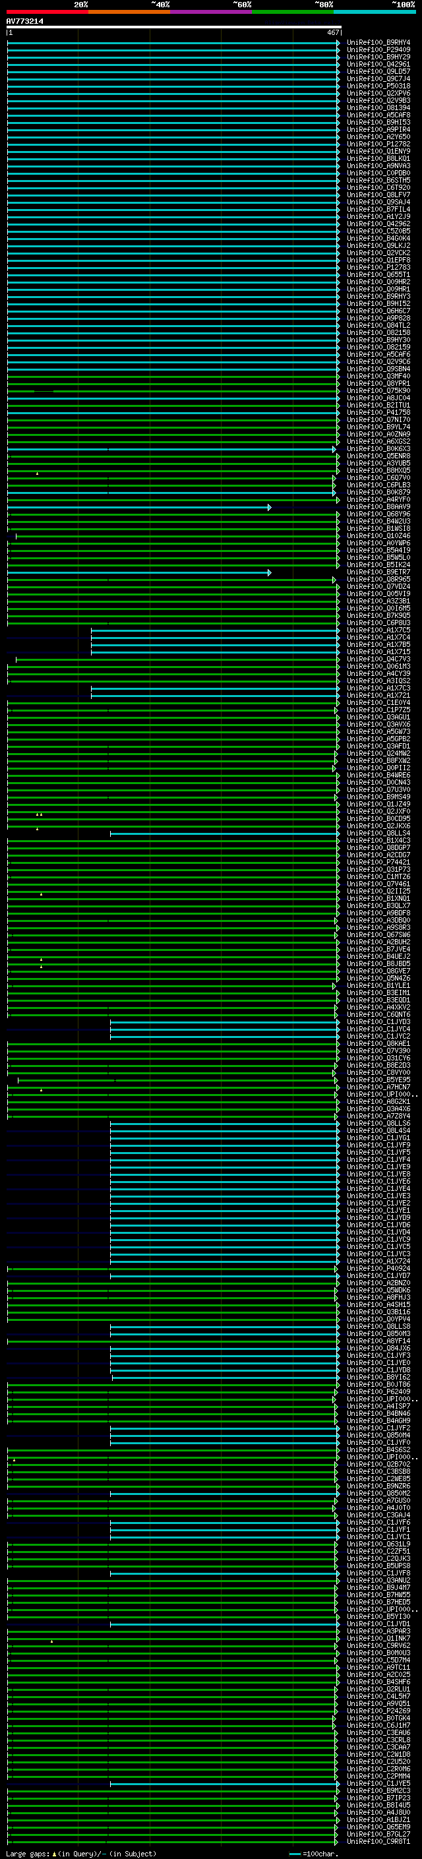This screenshot has height=1859, width=422.
Task: Click the red ~20% identity legend swatch
Action: tap(47, 12)
